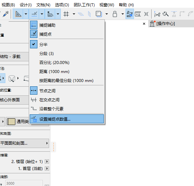Toggle the guide lines triangle-ruler icon
194x186 pixels.
[18, 14]
